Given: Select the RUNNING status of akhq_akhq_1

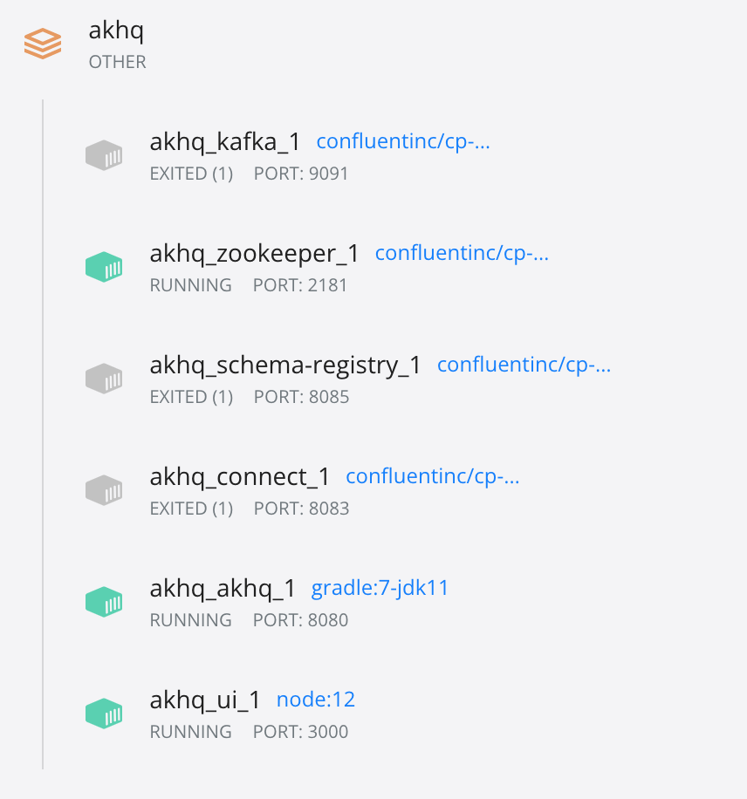Looking at the screenshot, I should pos(190,620).
